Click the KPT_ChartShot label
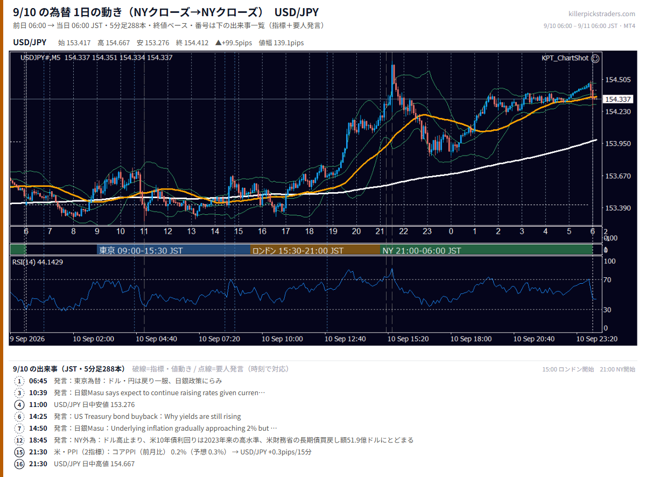The height and width of the screenshot is (477, 646). tap(565, 58)
